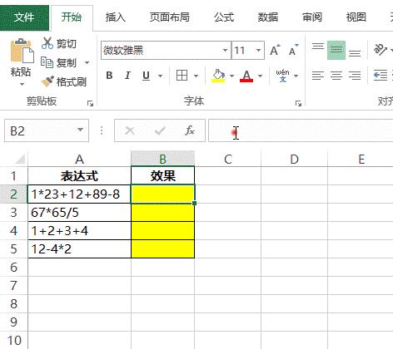Image resolution: width=393 pixels, height=349 pixels.
Task: Expand the paste options arrow
Action: 22,84
